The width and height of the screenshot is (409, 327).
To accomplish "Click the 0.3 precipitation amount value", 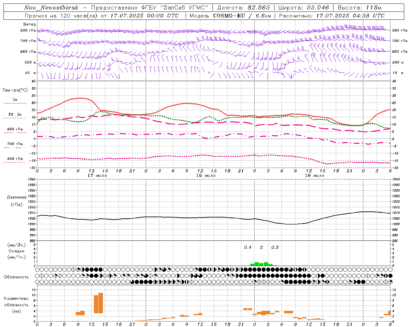I will (275, 247).
